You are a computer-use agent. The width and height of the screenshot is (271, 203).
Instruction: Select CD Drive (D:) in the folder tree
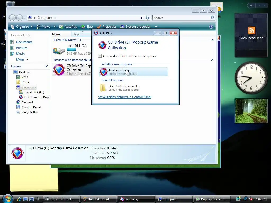(x=37, y=97)
